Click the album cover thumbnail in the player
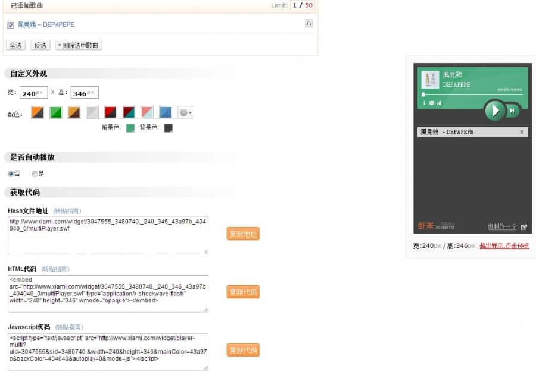Viewport: 536px width, 372px height. (x=430, y=80)
